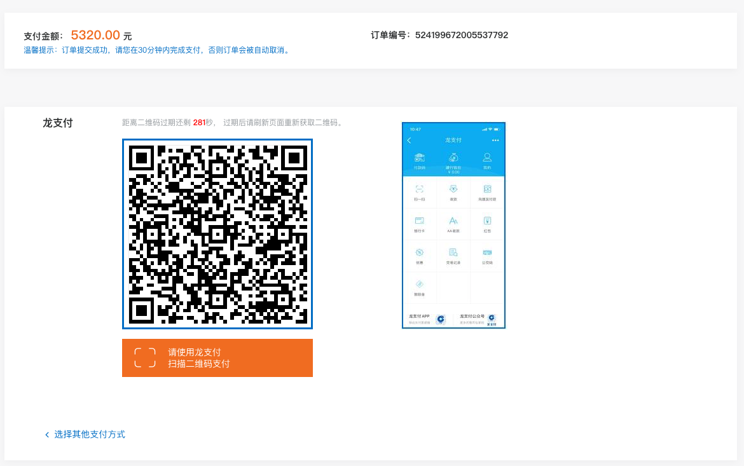Image resolution: width=744 pixels, height=466 pixels.
Task: Click the 龙支付 section heading
Action: 57,123
